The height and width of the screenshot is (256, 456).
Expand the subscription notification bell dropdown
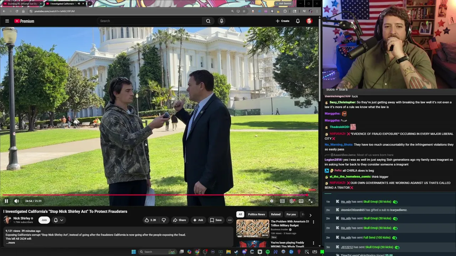[x=58, y=220]
